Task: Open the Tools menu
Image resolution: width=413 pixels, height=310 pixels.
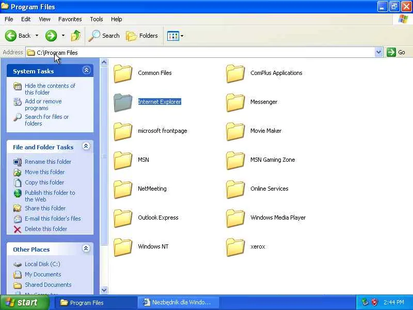Action: (x=97, y=19)
